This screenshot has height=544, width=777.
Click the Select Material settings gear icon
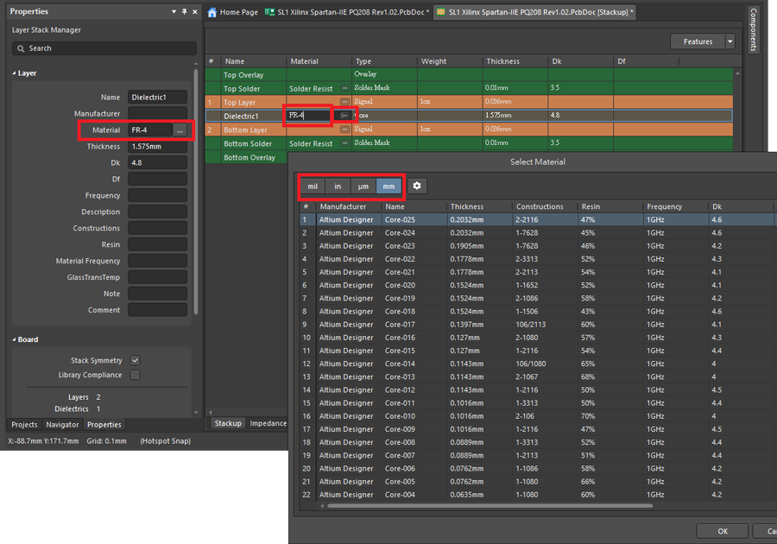(x=416, y=187)
